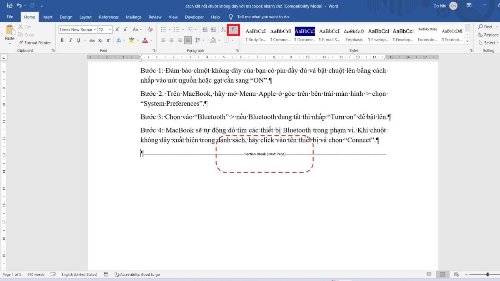Toggle Superscript formatting
This screenshot has height=281, width=500.
click(x=108, y=40)
